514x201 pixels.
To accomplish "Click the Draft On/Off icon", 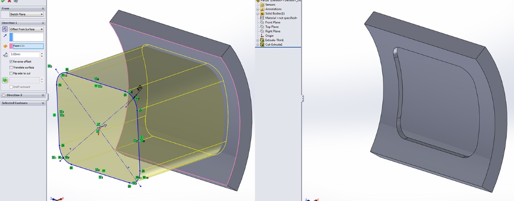I will [x=5, y=81].
